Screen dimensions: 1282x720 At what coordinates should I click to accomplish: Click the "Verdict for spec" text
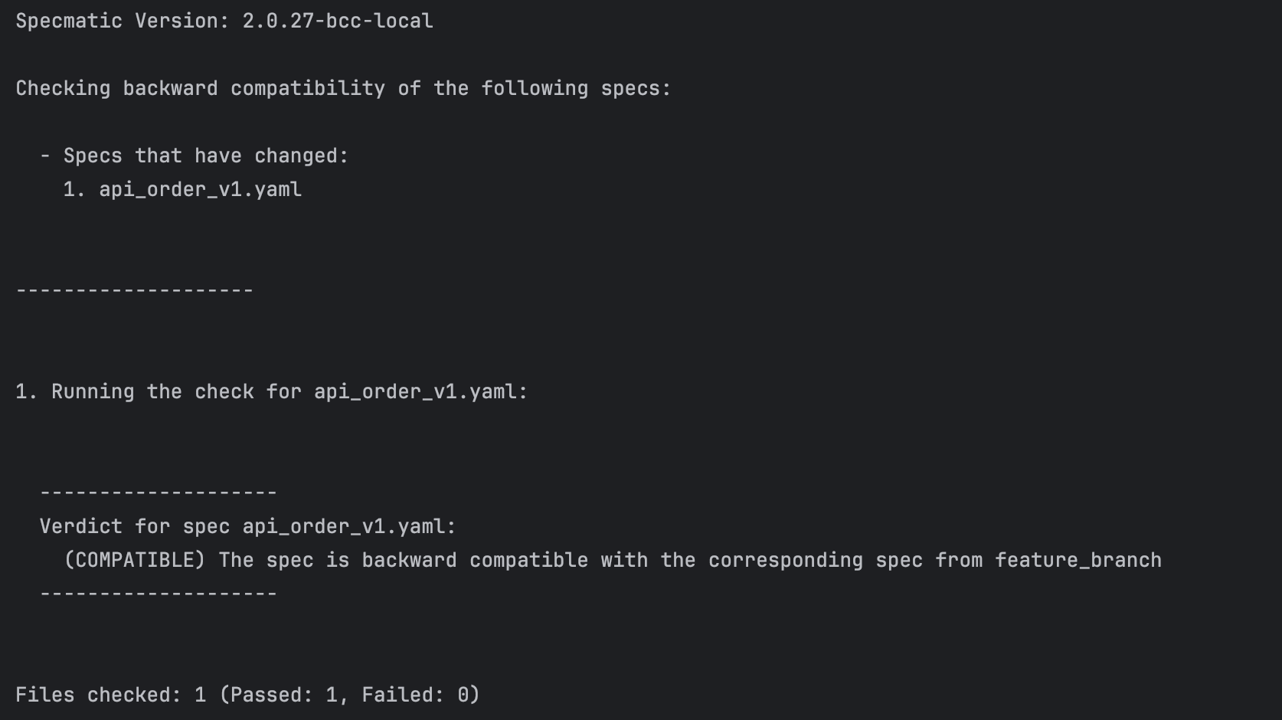(134, 526)
